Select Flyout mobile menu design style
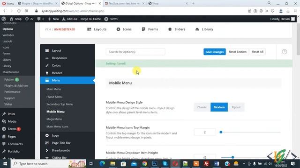Screen dimensions: 300x168 pyautogui.click(x=236, y=107)
